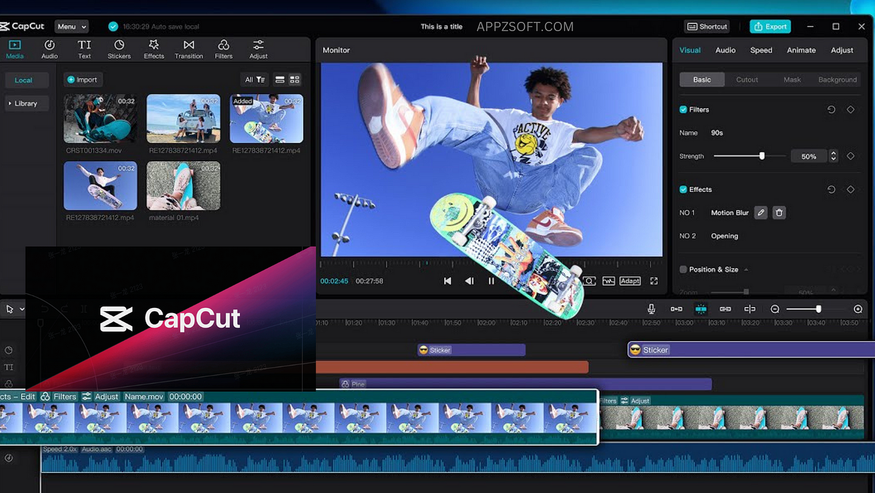The image size is (875, 493).
Task: Delete the Motion Blur effect
Action: pyautogui.click(x=779, y=212)
